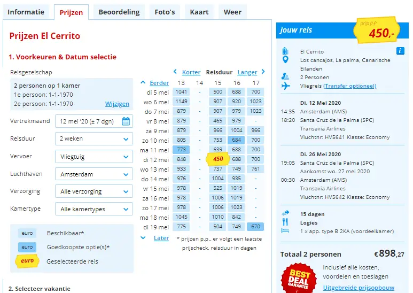Click the light blue Beschikbaar legend swatch
Image resolution: width=413 pixels, height=293 pixels.
pyautogui.click(x=27, y=233)
